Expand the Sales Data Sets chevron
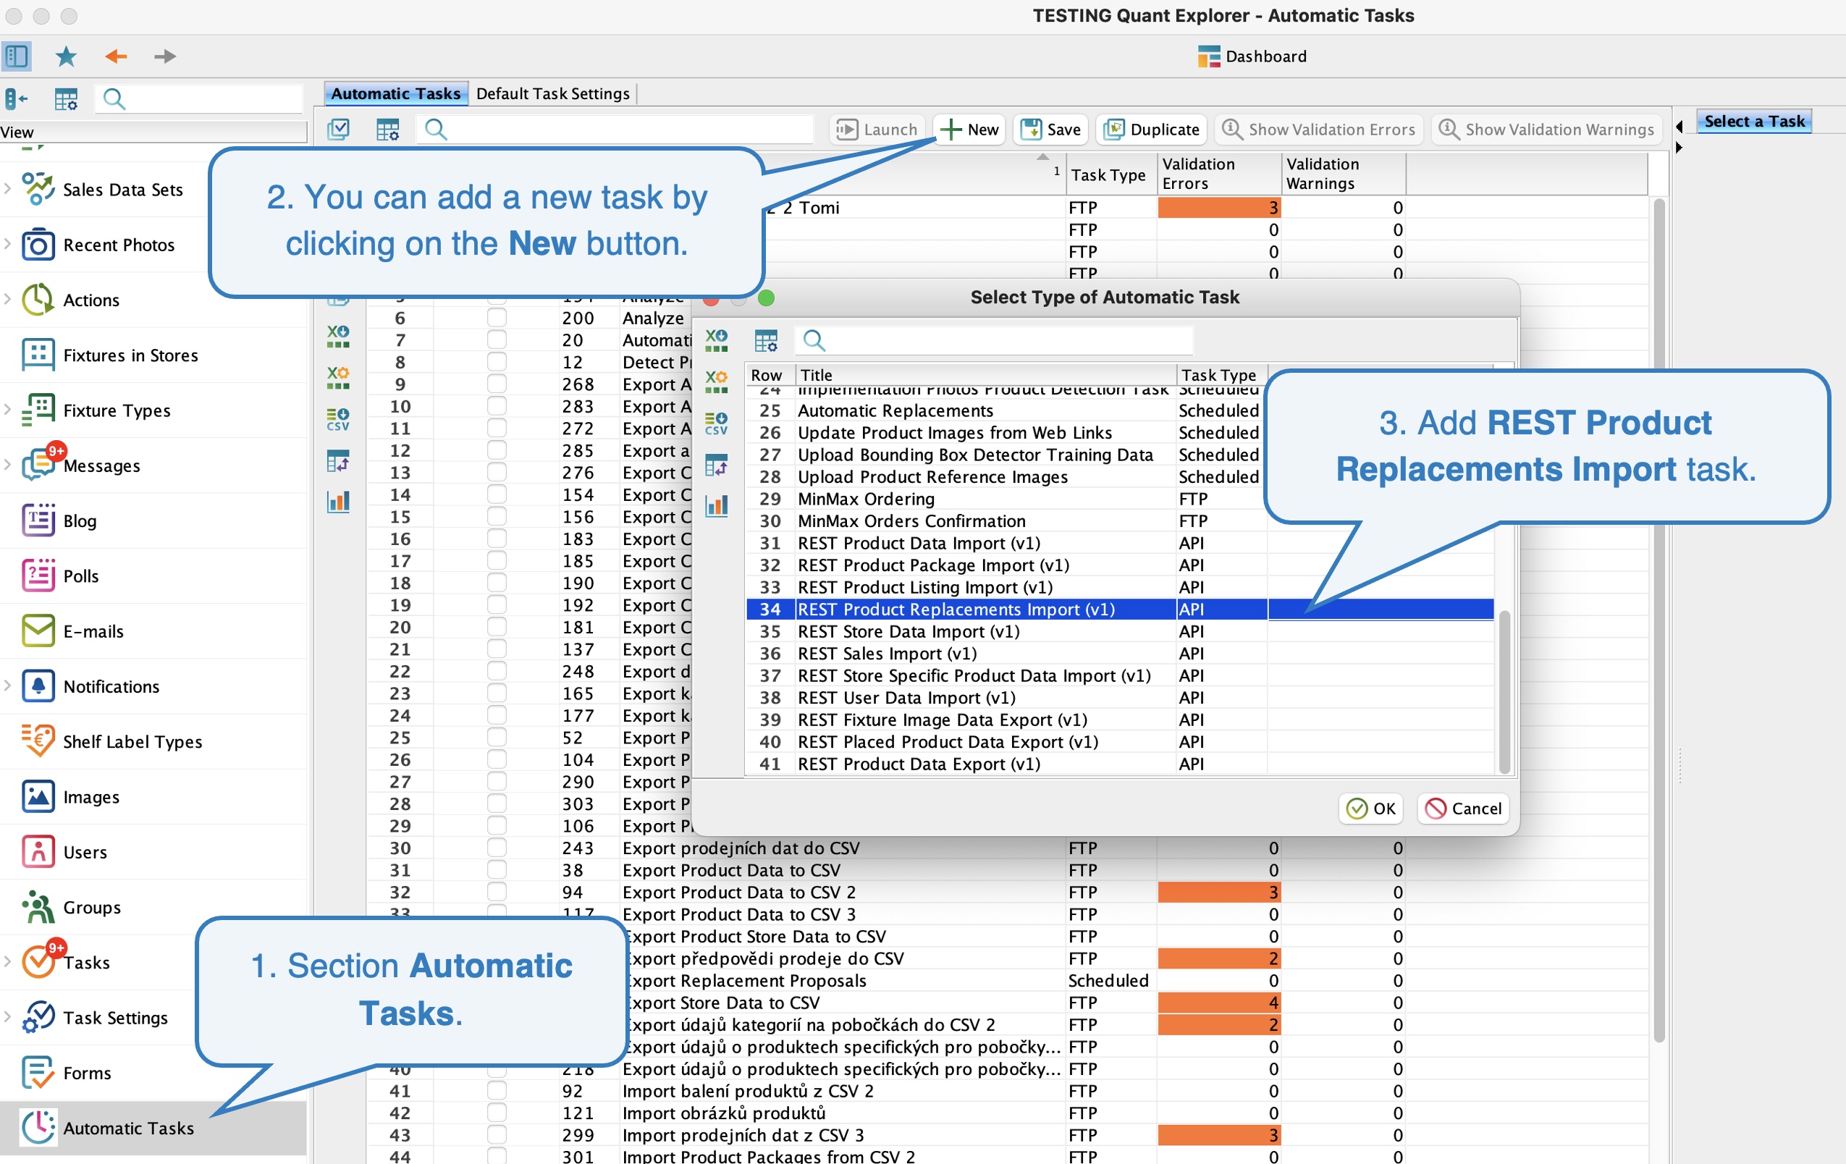This screenshot has height=1164, width=1846. (8, 188)
